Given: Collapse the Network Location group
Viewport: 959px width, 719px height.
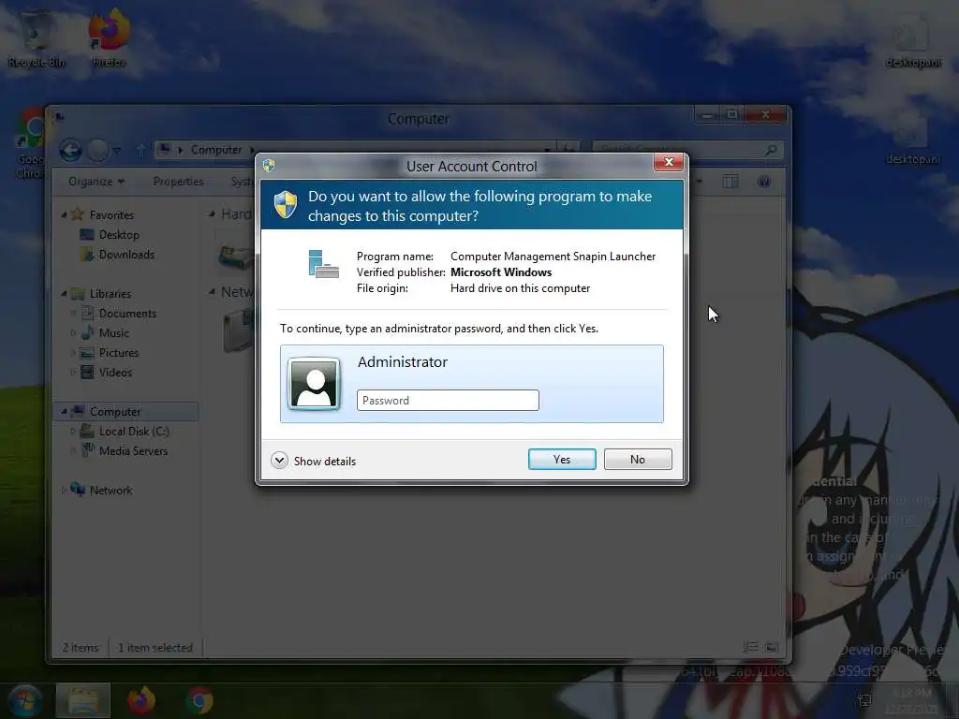Looking at the screenshot, I should coord(212,292).
